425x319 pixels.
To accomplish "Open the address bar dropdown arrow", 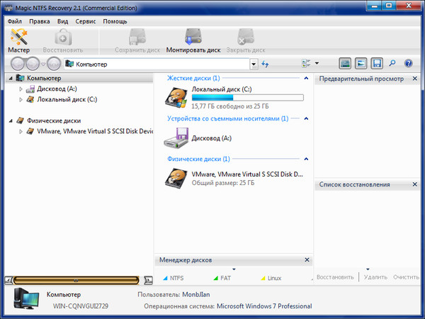I will (x=254, y=64).
